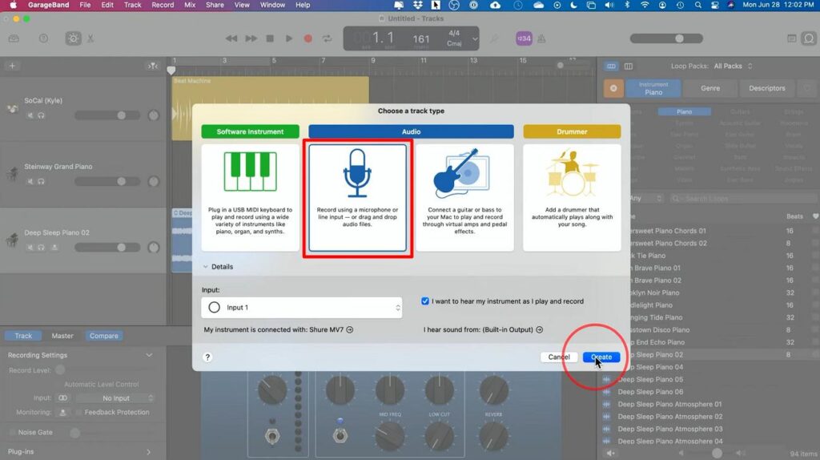
Task: Open the Mix menu
Action: coord(190,5)
